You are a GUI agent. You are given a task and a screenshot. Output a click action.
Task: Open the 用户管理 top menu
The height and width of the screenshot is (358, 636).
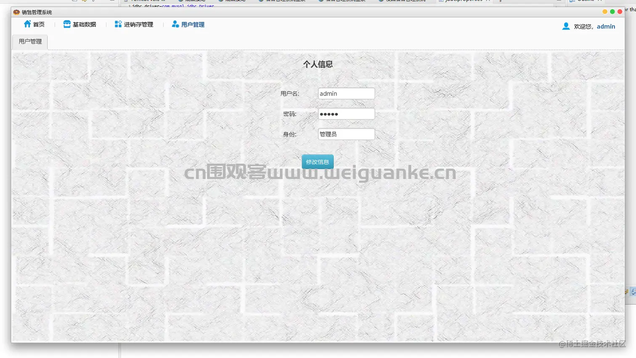point(193,24)
